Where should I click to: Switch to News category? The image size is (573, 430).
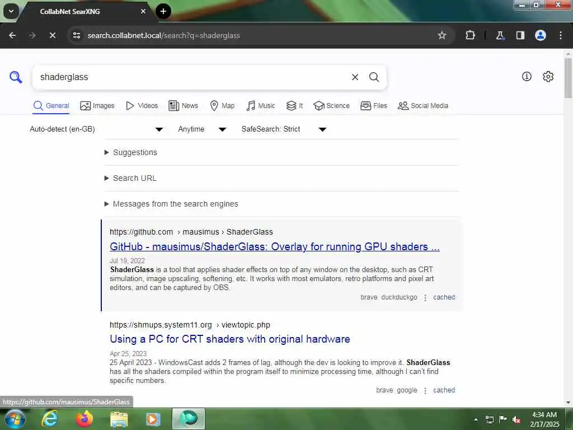183,106
